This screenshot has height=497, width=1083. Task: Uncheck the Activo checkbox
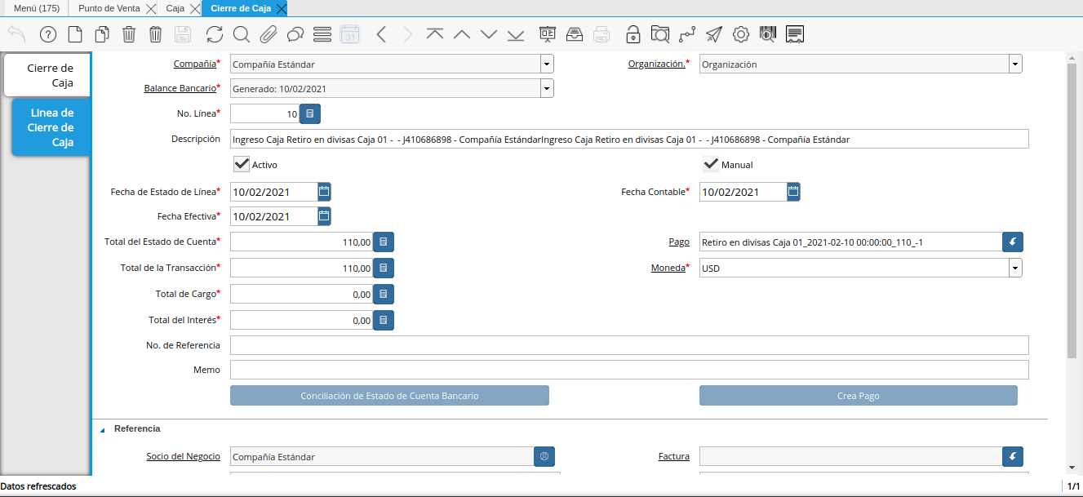pyautogui.click(x=242, y=164)
